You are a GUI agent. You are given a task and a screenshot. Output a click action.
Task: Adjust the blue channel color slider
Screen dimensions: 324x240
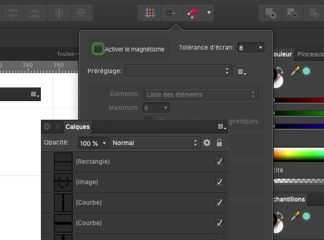(x=299, y=126)
